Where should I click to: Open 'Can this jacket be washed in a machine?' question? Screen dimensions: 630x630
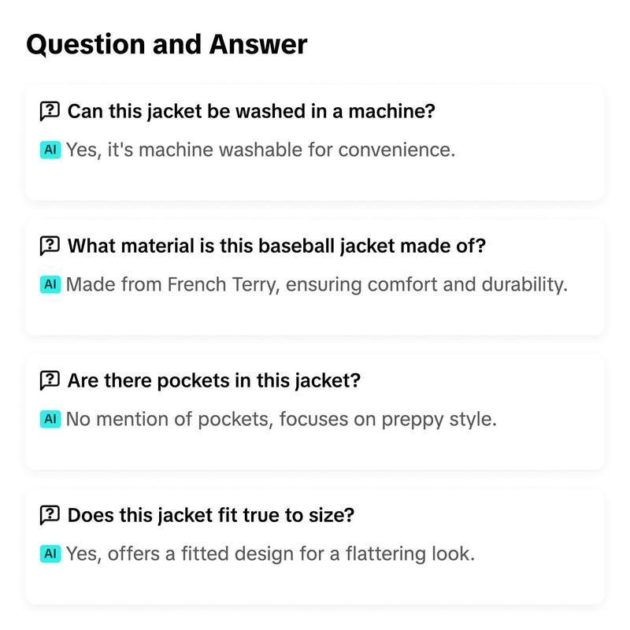coord(251,111)
